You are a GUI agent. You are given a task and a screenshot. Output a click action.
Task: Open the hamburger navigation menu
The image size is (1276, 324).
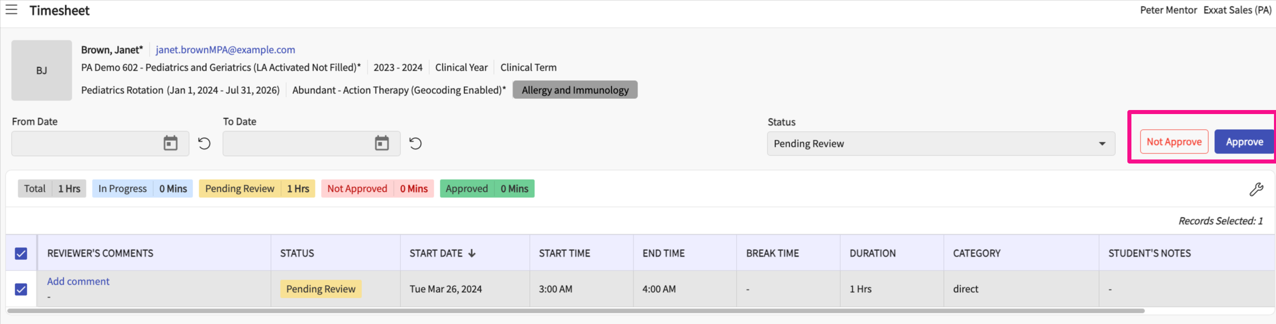(x=11, y=10)
